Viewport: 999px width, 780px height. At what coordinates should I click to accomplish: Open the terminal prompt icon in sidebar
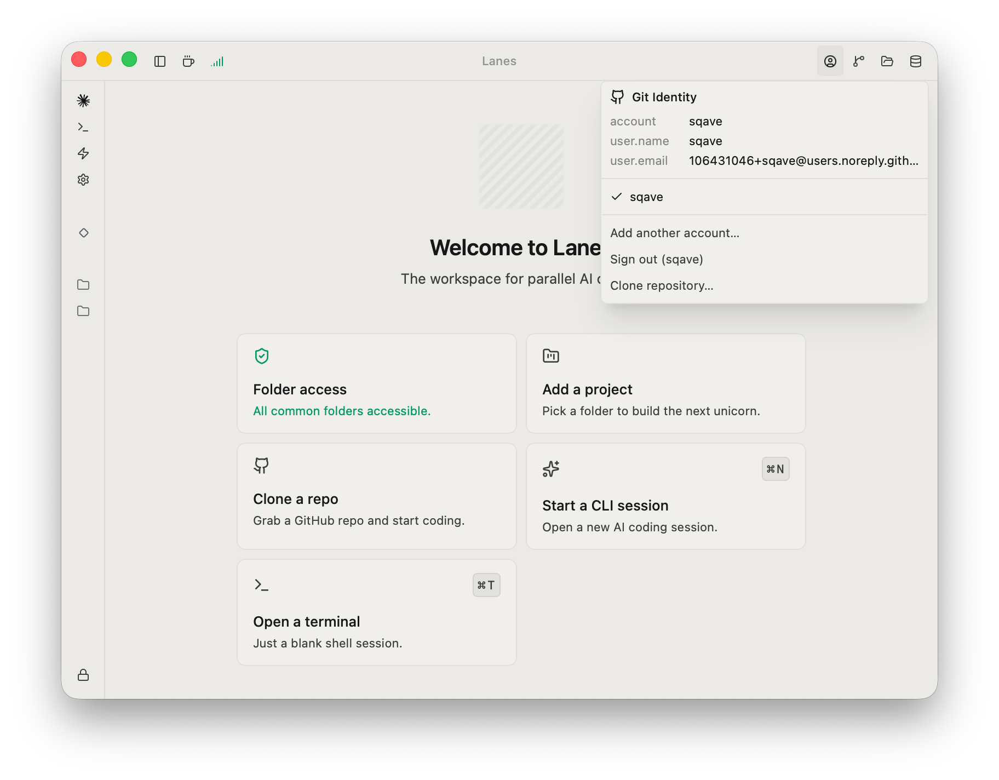83,127
